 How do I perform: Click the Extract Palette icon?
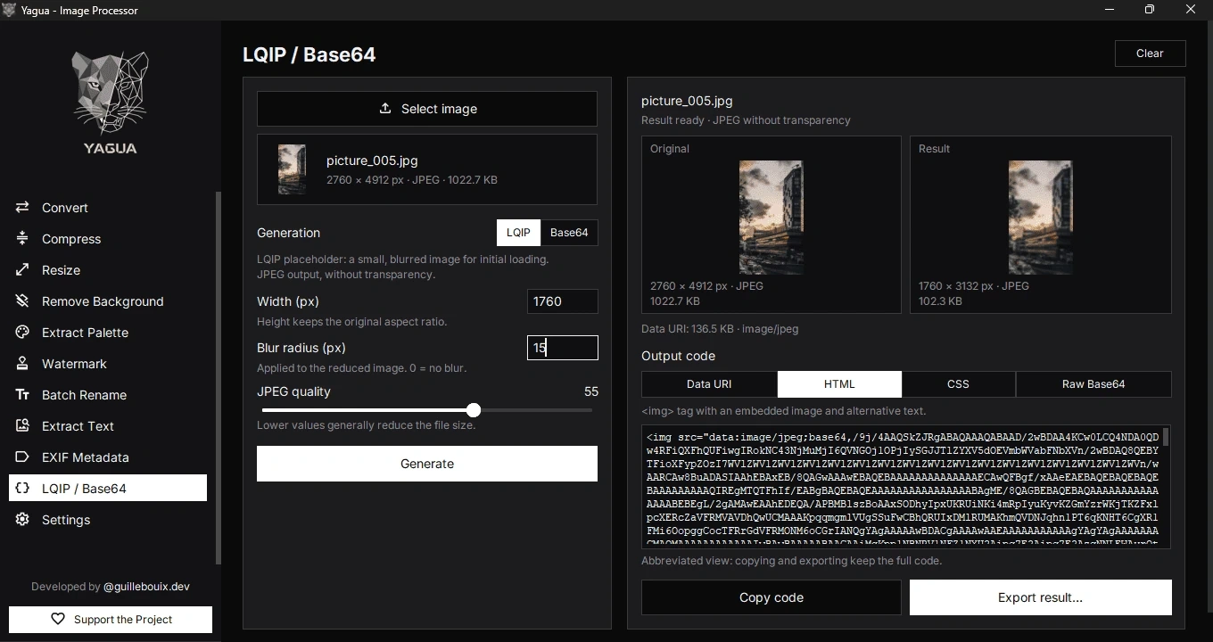coord(22,333)
